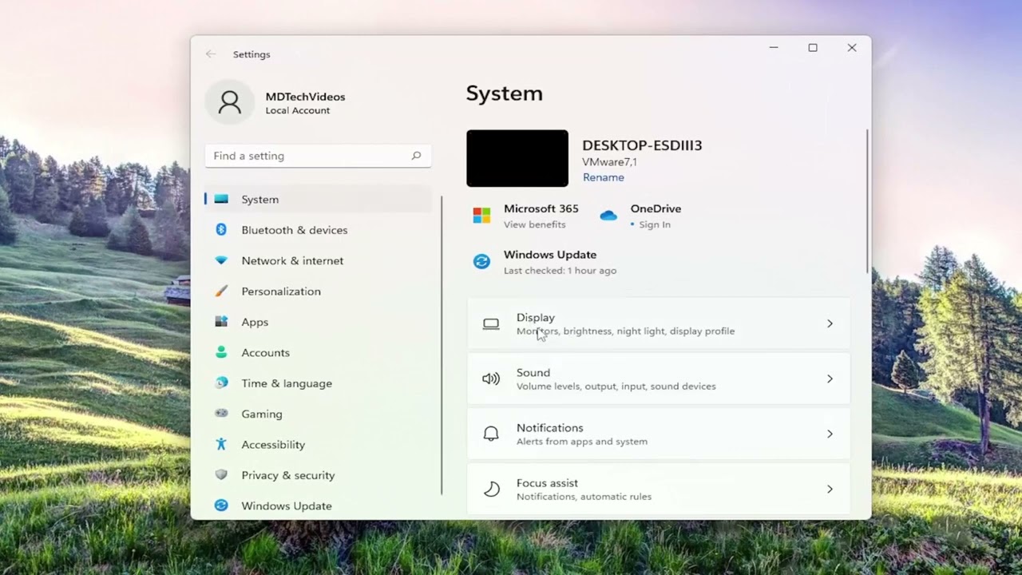Close the Settings window
Viewport: 1022px width, 575px height.
coord(852,48)
